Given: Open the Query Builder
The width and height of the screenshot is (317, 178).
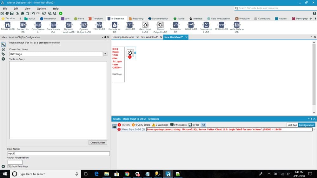Looking at the screenshot, I should pyautogui.click(x=98, y=143).
